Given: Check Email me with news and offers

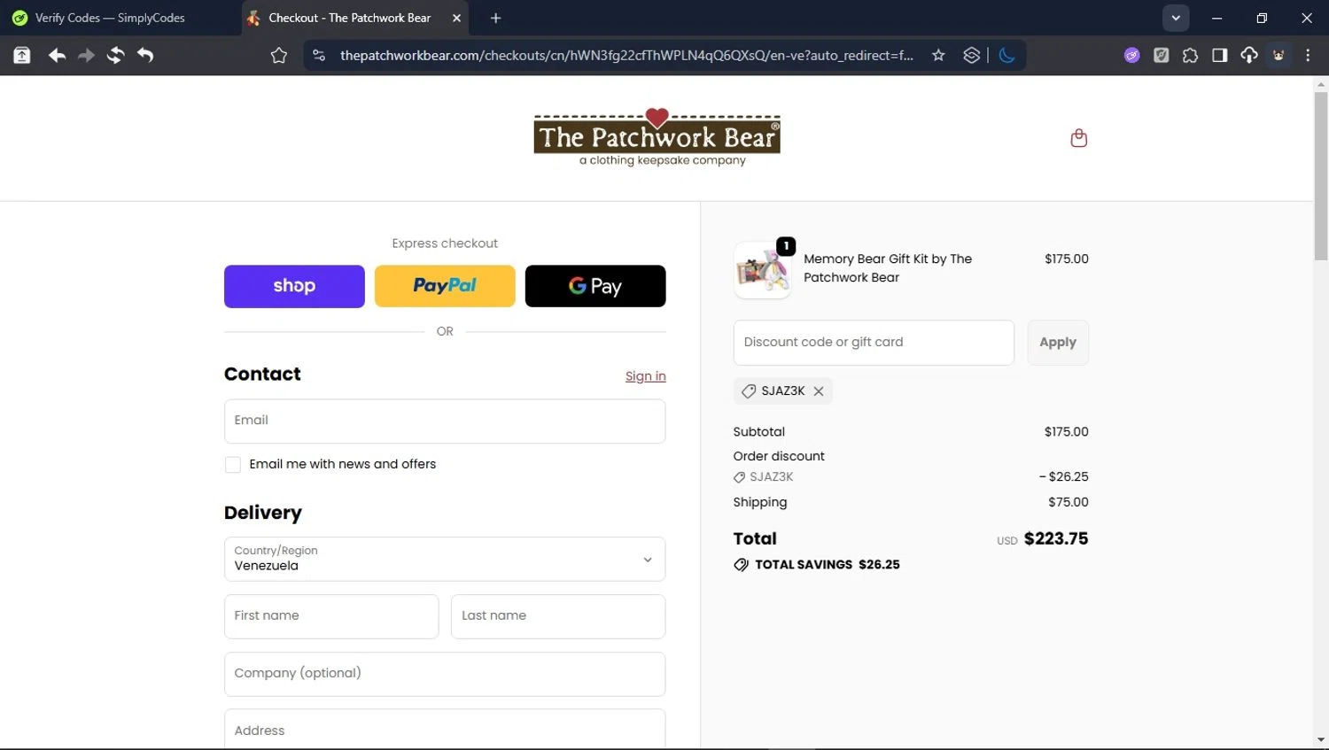Looking at the screenshot, I should click(x=233, y=465).
